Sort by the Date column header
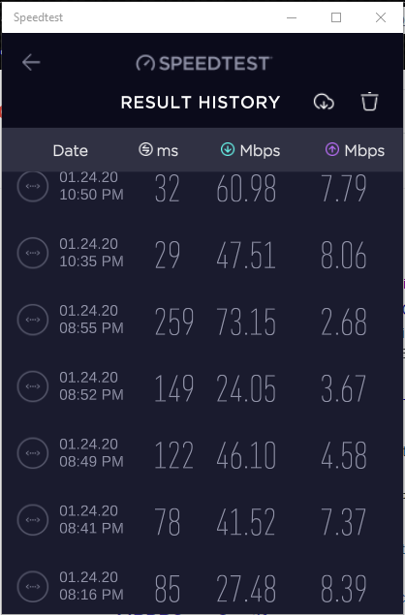Viewport: 405px width, 615px height. [71, 151]
